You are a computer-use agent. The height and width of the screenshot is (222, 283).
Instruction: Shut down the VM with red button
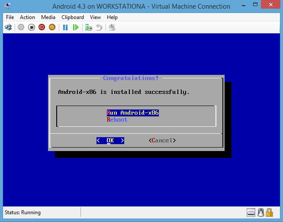42,27
